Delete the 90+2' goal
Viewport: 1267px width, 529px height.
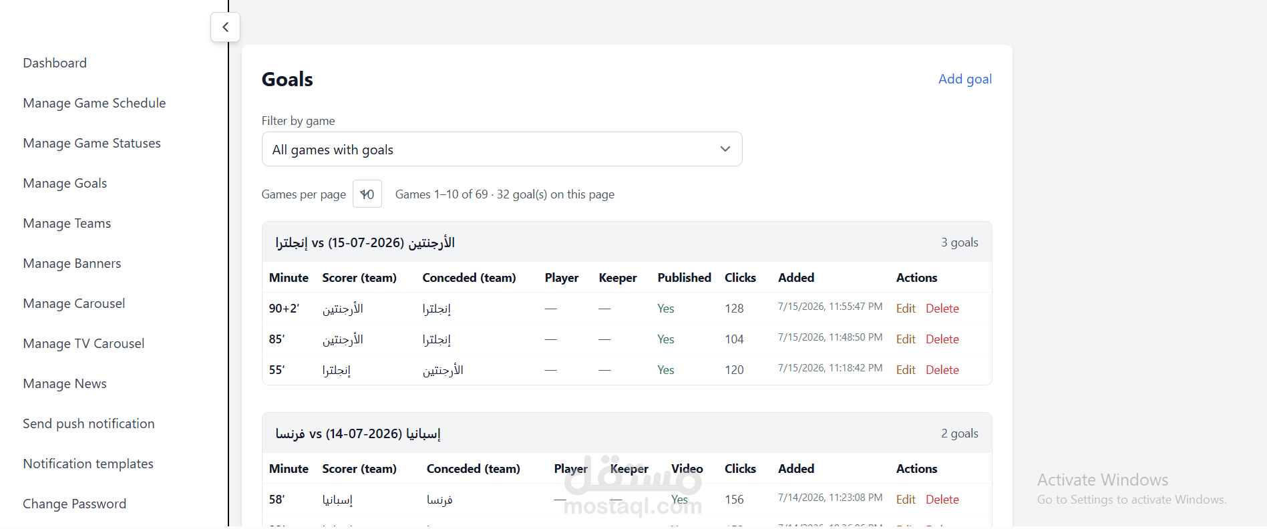[x=942, y=309]
